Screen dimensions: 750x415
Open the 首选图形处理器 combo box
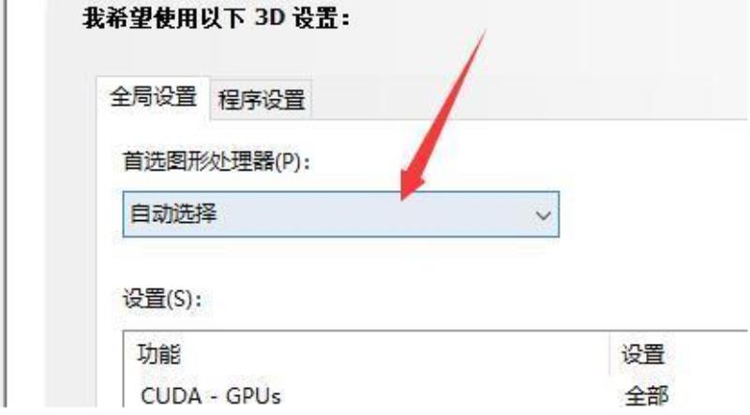point(340,215)
